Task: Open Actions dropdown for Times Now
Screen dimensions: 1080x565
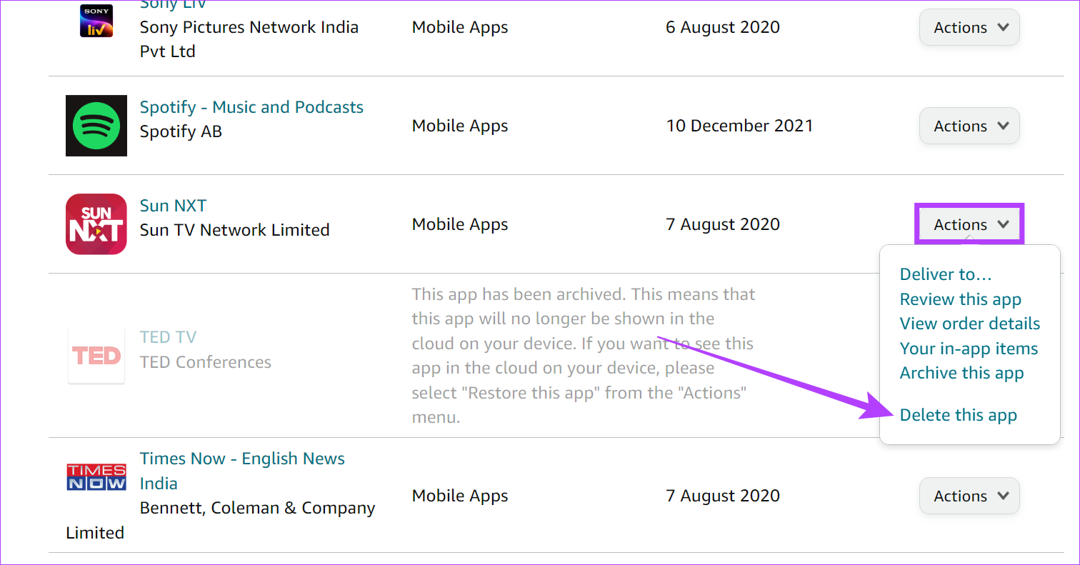Action: click(969, 496)
